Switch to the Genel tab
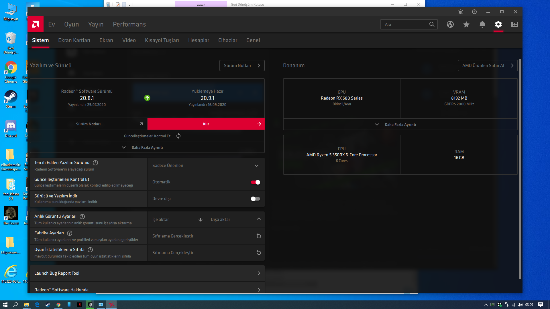This screenshot has height=309, width=550. pos(253,40)
